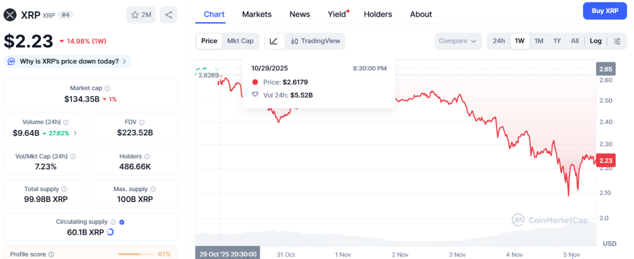Click Circulating supply verified badge

click(x=122, y=222)
